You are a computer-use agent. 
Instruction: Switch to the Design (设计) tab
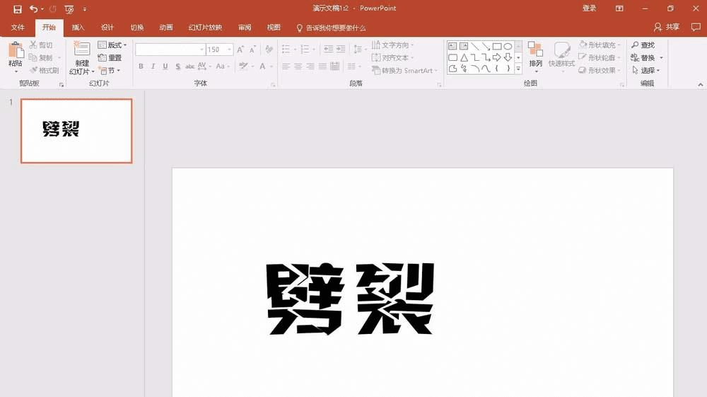tap(107, 28)
